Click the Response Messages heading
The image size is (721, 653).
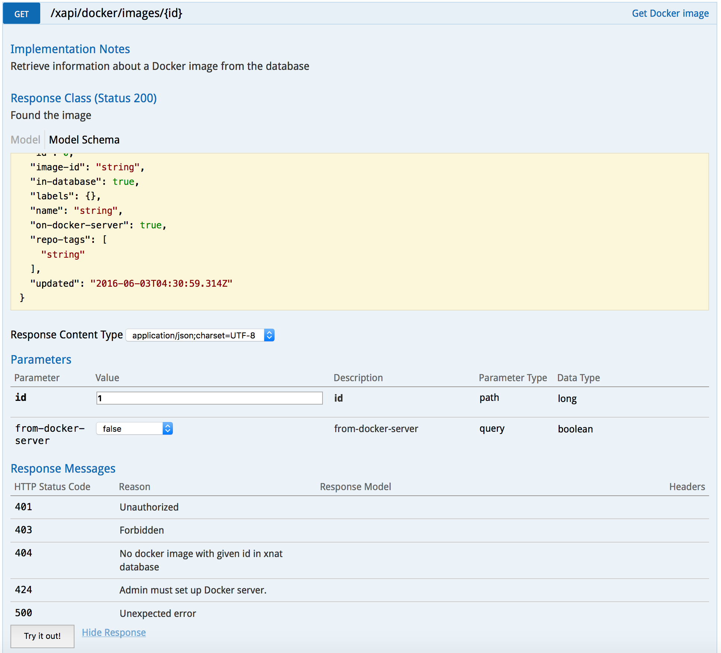63,469
